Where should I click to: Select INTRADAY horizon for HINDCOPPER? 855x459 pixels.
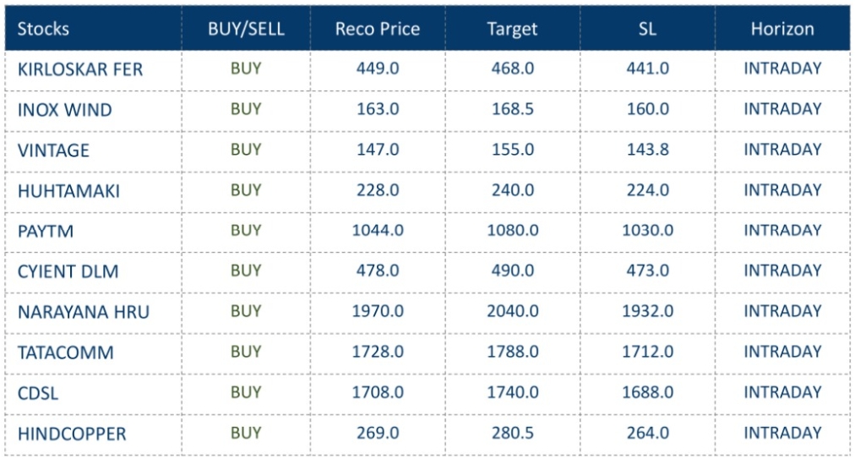point(782,433)
